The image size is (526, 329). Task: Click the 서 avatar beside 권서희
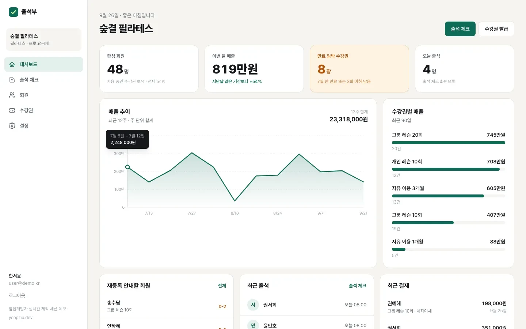pos(253,305)
